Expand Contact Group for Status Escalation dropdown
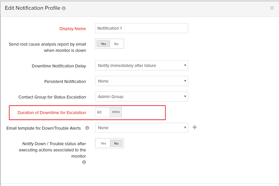 pyautogui.click(x=141, y=97)
